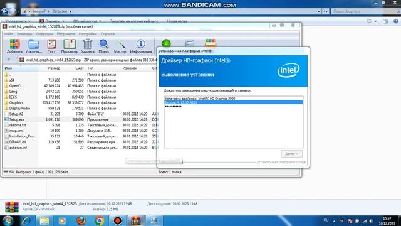The image size is (401, 226).
Task: Select the highlighted version line in install log
Action: 233,102
